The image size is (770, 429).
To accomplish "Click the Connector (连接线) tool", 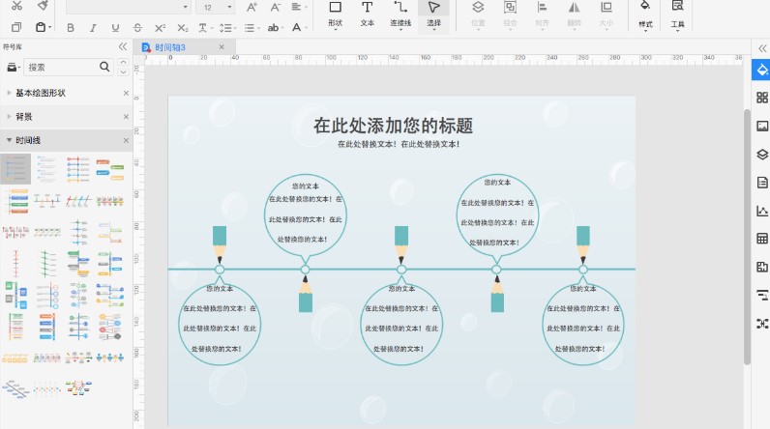I will (400, 13).
